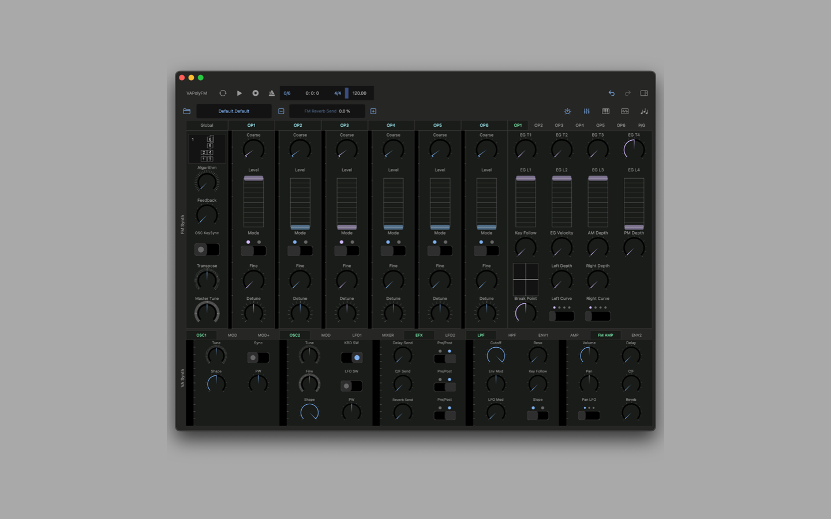Toggle the OP1 Mode switch
Image resolution: width=831 pixels, height=519 pixels.
point(253,251)
